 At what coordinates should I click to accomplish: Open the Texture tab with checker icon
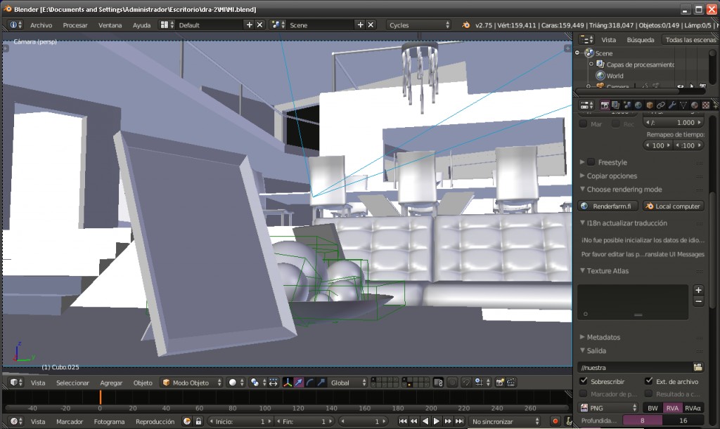pyautogui.click(x=706, y=104)
